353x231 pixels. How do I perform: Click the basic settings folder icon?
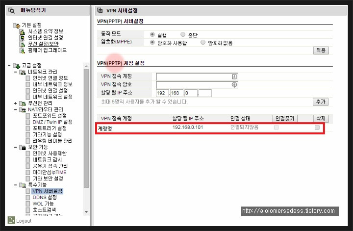17,26
